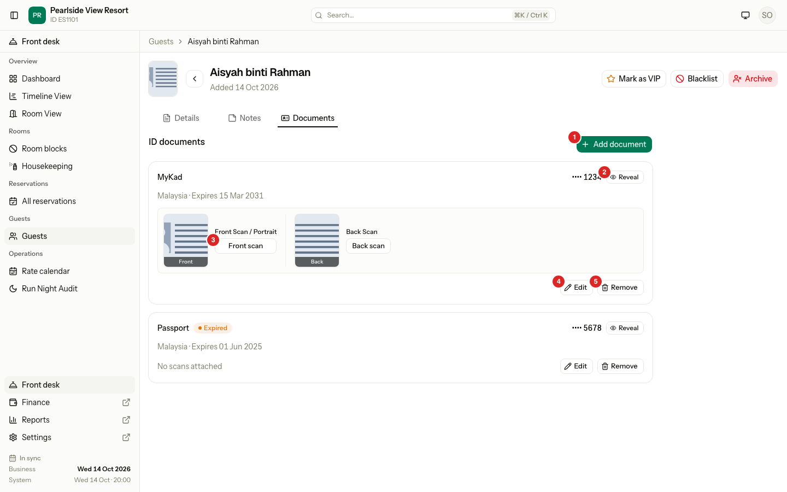787x492 pixels.
Task: Open Timeline View in sidebar
Action: tap(69, 96)
